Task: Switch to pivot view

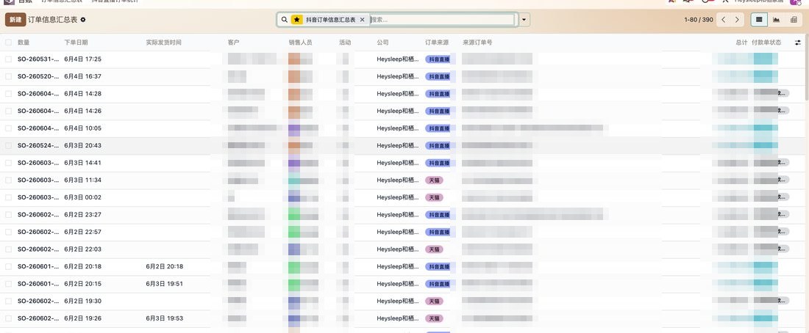Action: [x=793, y=20]
